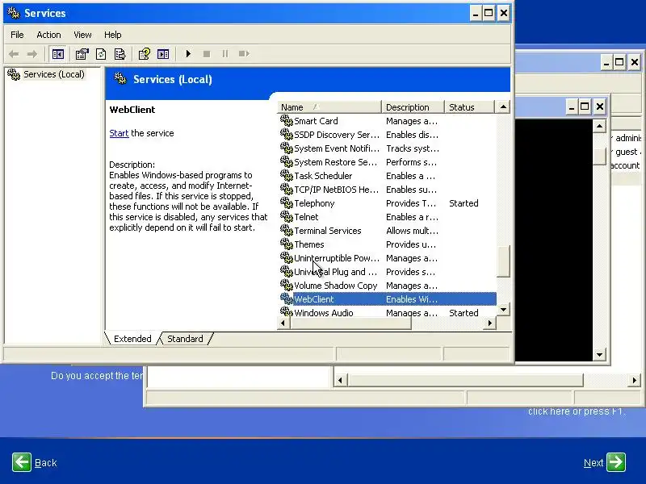This screenshot has width=646, height=484.
Task: Click the Started status for Windows Audio
Action: tap(464, 313)
